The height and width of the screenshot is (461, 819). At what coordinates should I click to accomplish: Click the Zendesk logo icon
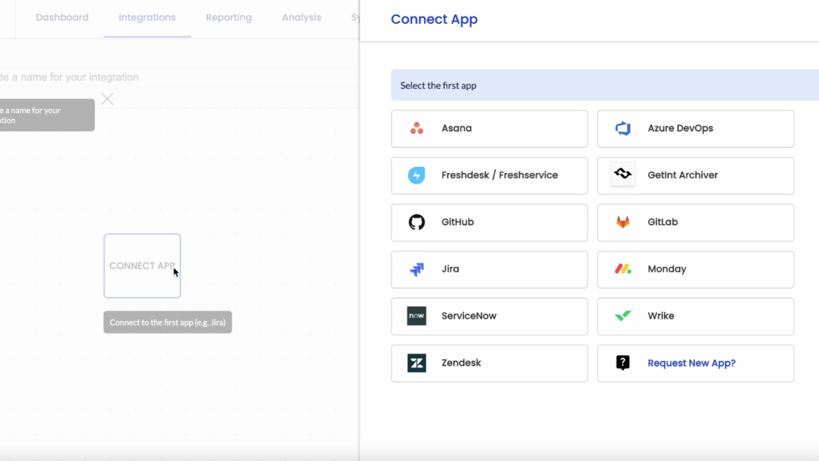pos(417,363)
